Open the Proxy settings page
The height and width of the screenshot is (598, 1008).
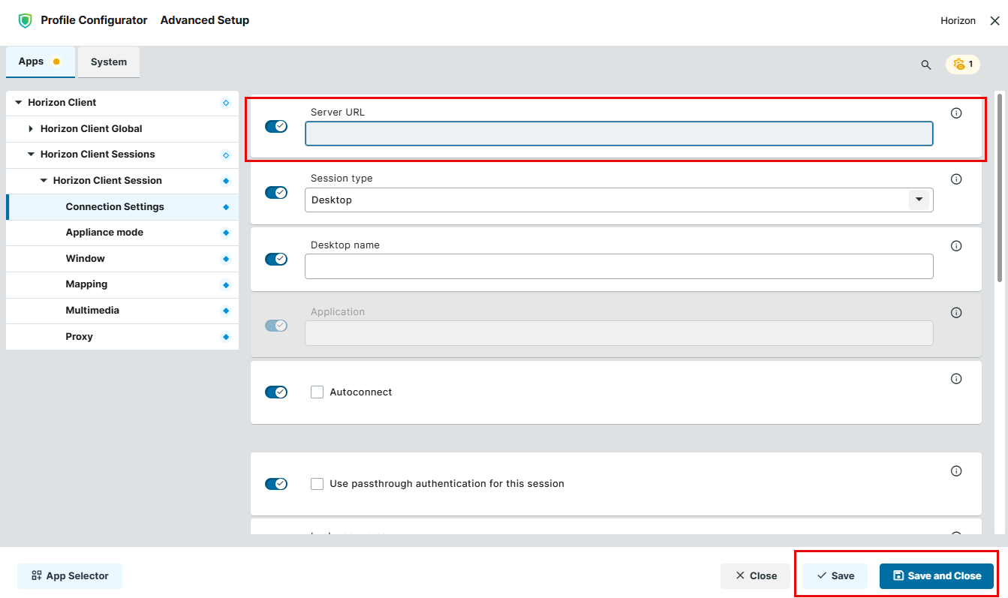[122, 337]
